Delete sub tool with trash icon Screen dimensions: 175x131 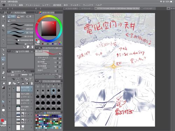pos(33,47)
